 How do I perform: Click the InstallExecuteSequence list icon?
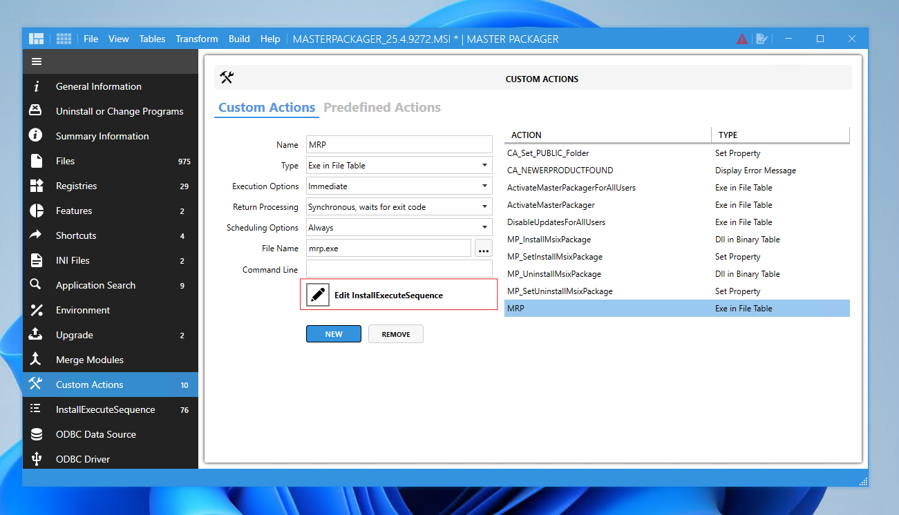click(x=36, y=409)
